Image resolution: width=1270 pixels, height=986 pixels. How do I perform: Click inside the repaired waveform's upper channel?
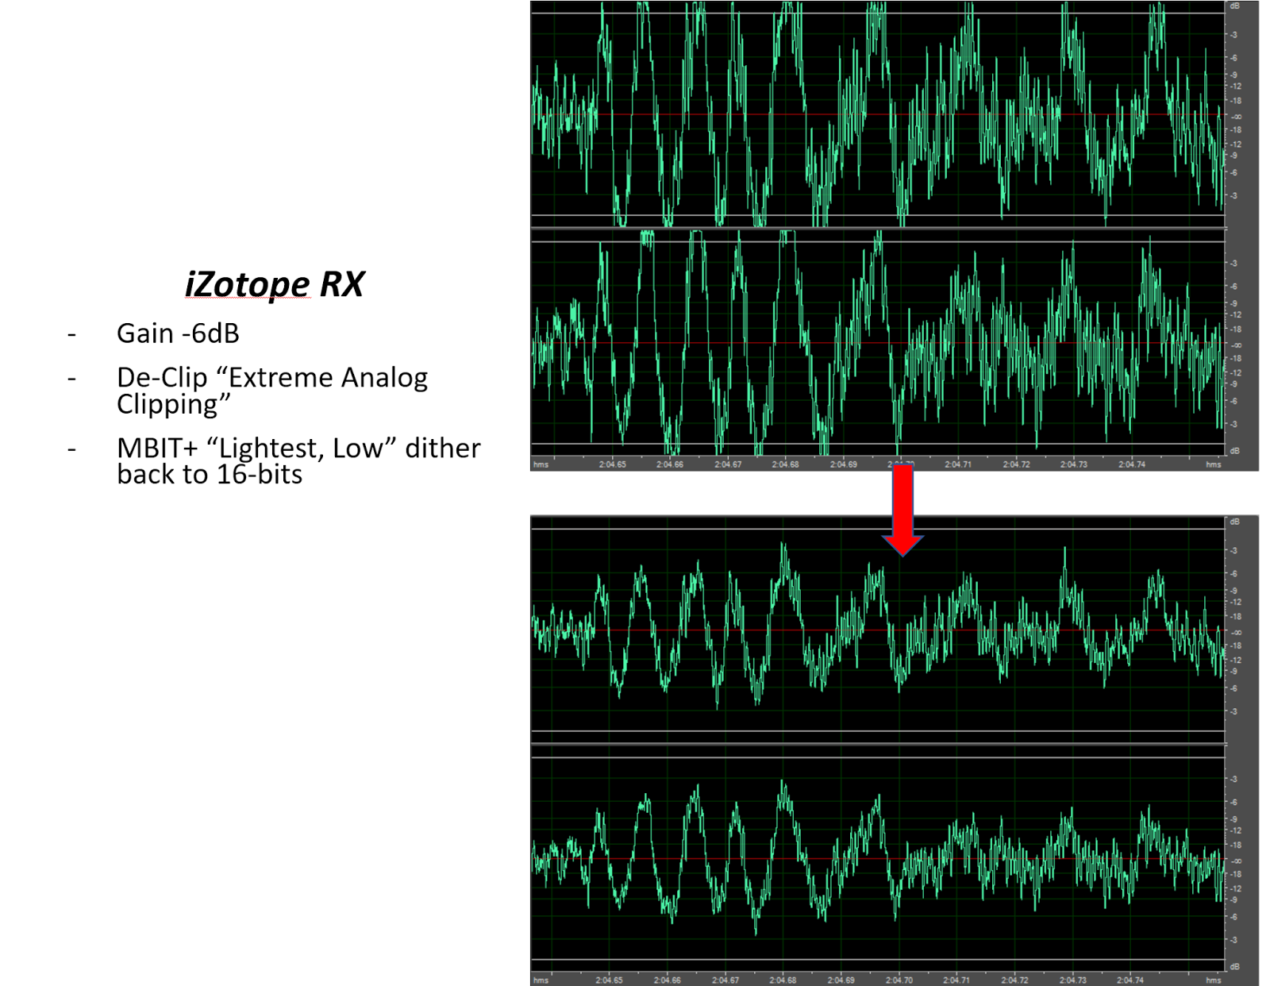[878, 630]
